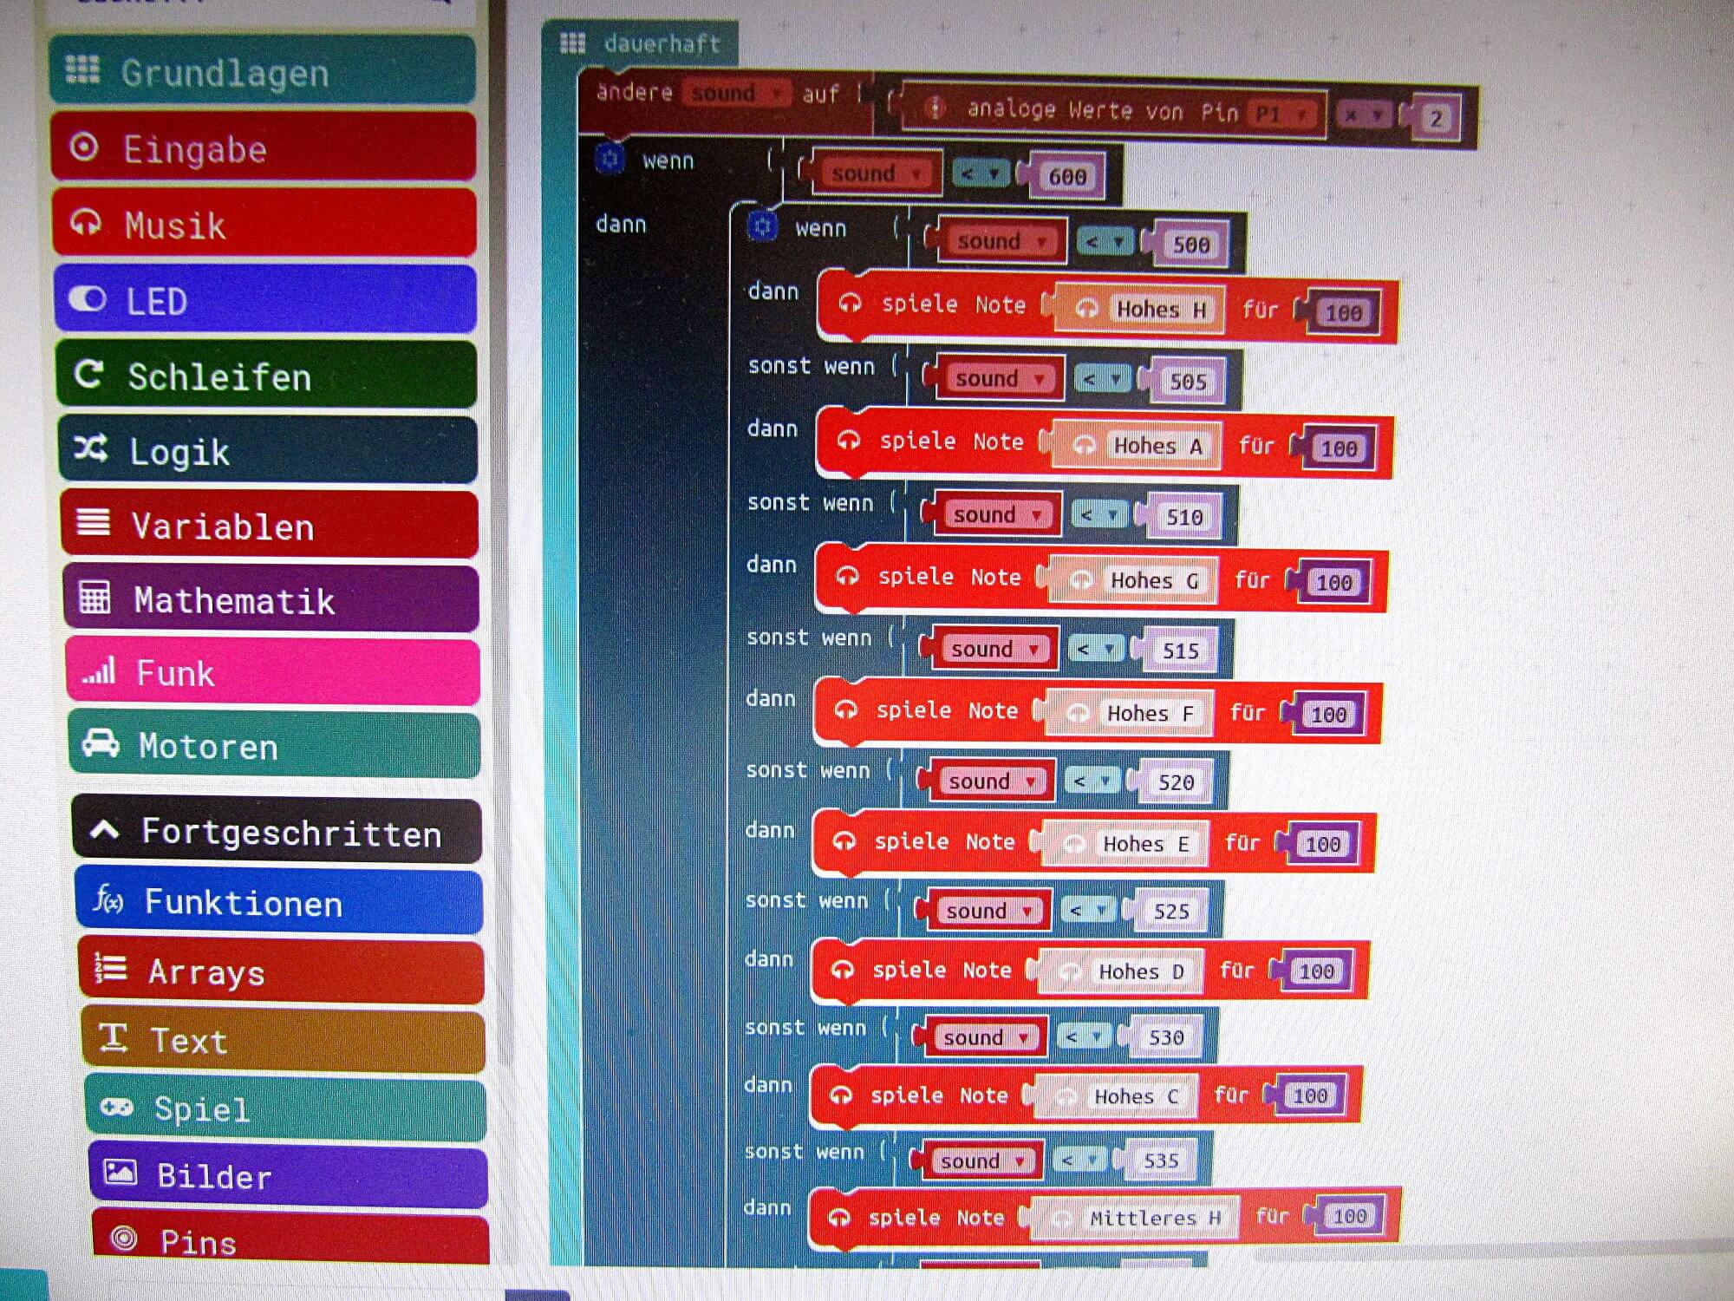This screenshot has width=1734, height=1301.
Task: Click pin icon on analoge Werte block
Action: 935,108
